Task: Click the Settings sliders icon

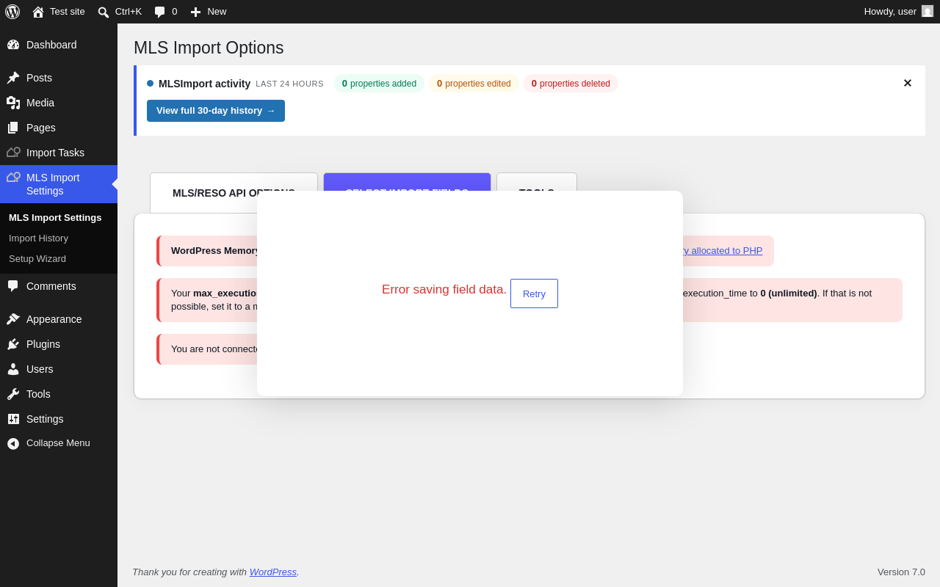Action: 13,419
